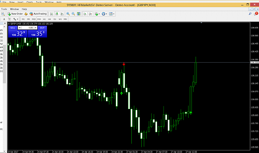Minimize the inner chart window
The width and height of the screenshot is (259, 153).
[251, 9]
